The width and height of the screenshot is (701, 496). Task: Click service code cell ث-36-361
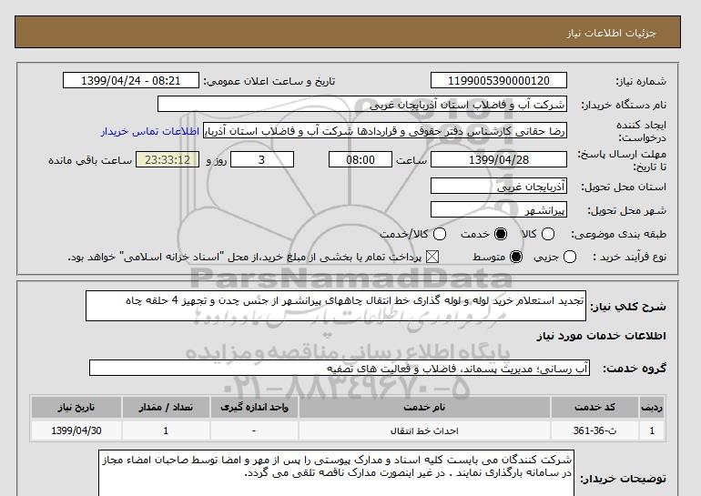(594, 430)
